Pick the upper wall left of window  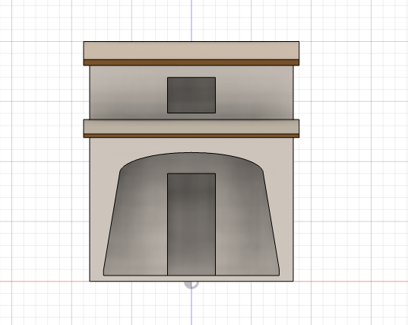click(128, 93)
